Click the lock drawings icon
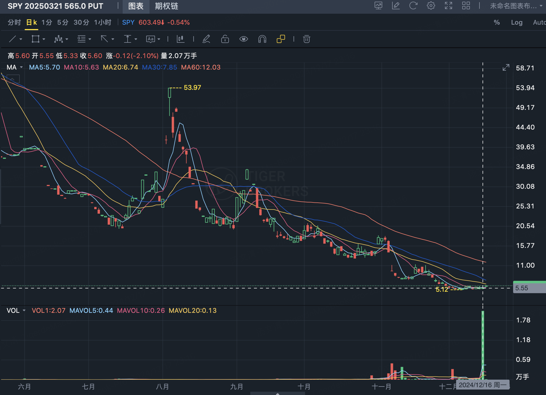 click(225, 39)
